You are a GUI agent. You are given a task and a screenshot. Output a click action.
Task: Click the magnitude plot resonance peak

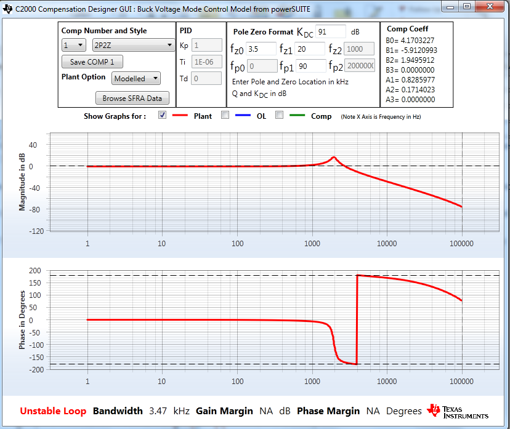click(x=334, y=158)
